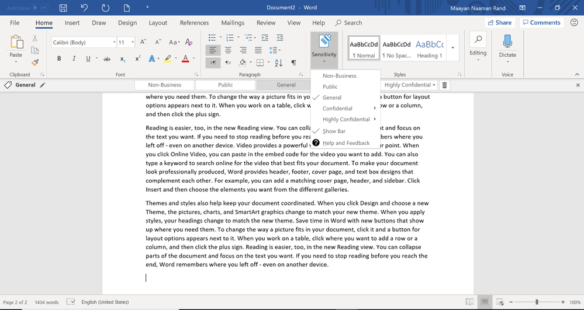Viewport: 584px width, 310px height.
Task: Clear all formatting icon
Action: coord(189,42)
